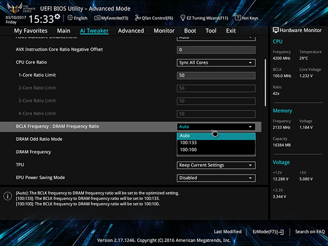Select the CPU Core Ratio label
The height and width of the screenshot is (246, 328).
click(x=31, y=62)
